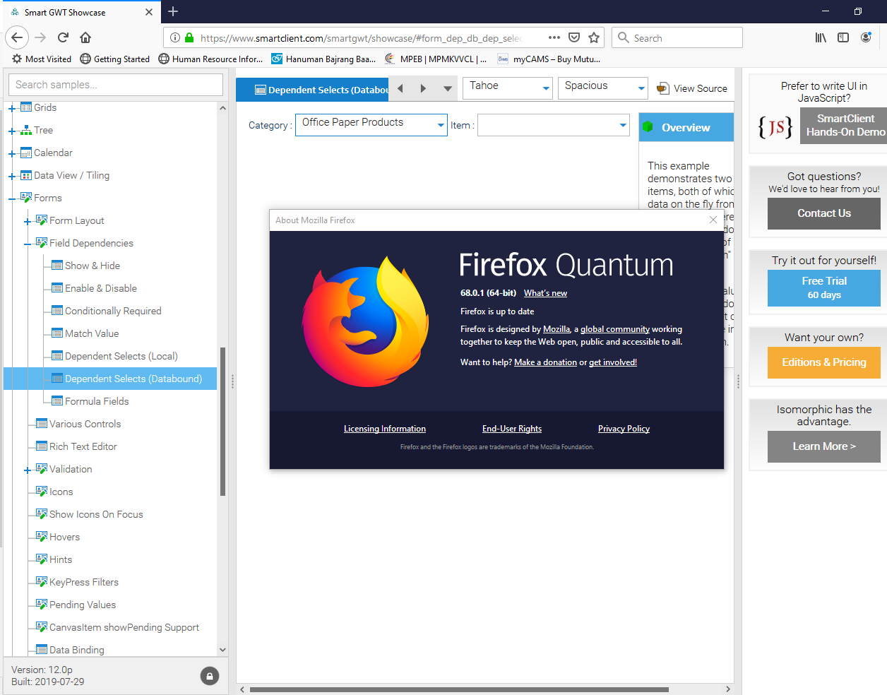Reload the current page
Screen dimensions: 887x695
(x=63, y=37)
